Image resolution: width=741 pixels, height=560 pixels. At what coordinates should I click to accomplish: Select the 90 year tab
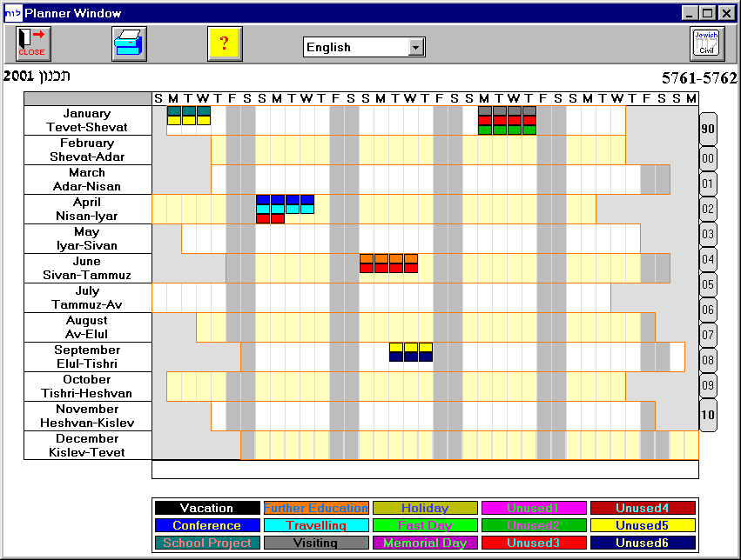click(707, 130)
